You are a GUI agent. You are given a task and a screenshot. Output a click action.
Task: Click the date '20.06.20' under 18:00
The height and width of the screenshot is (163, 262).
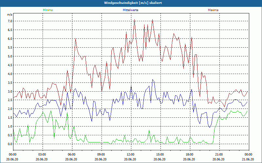(x=189, y=159)
